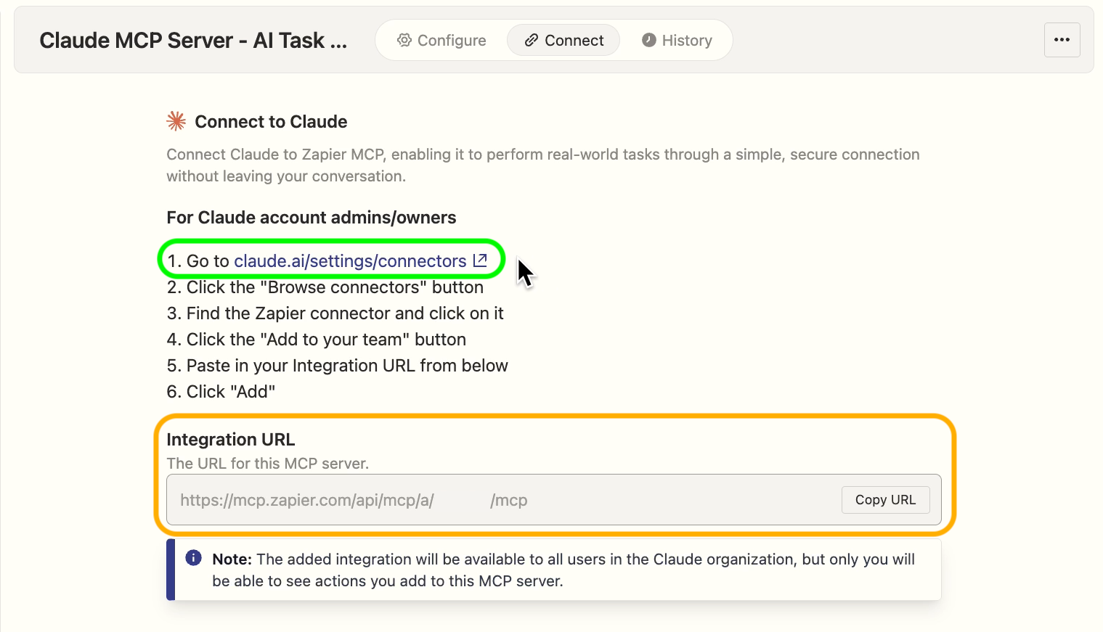
Task: Open the ellipsis options menu
Action: [x=1062, y=40]
